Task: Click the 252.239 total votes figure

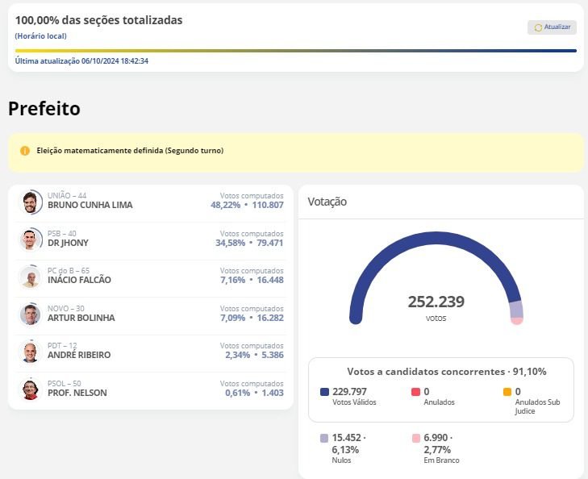Action: (x=436, y=302)
